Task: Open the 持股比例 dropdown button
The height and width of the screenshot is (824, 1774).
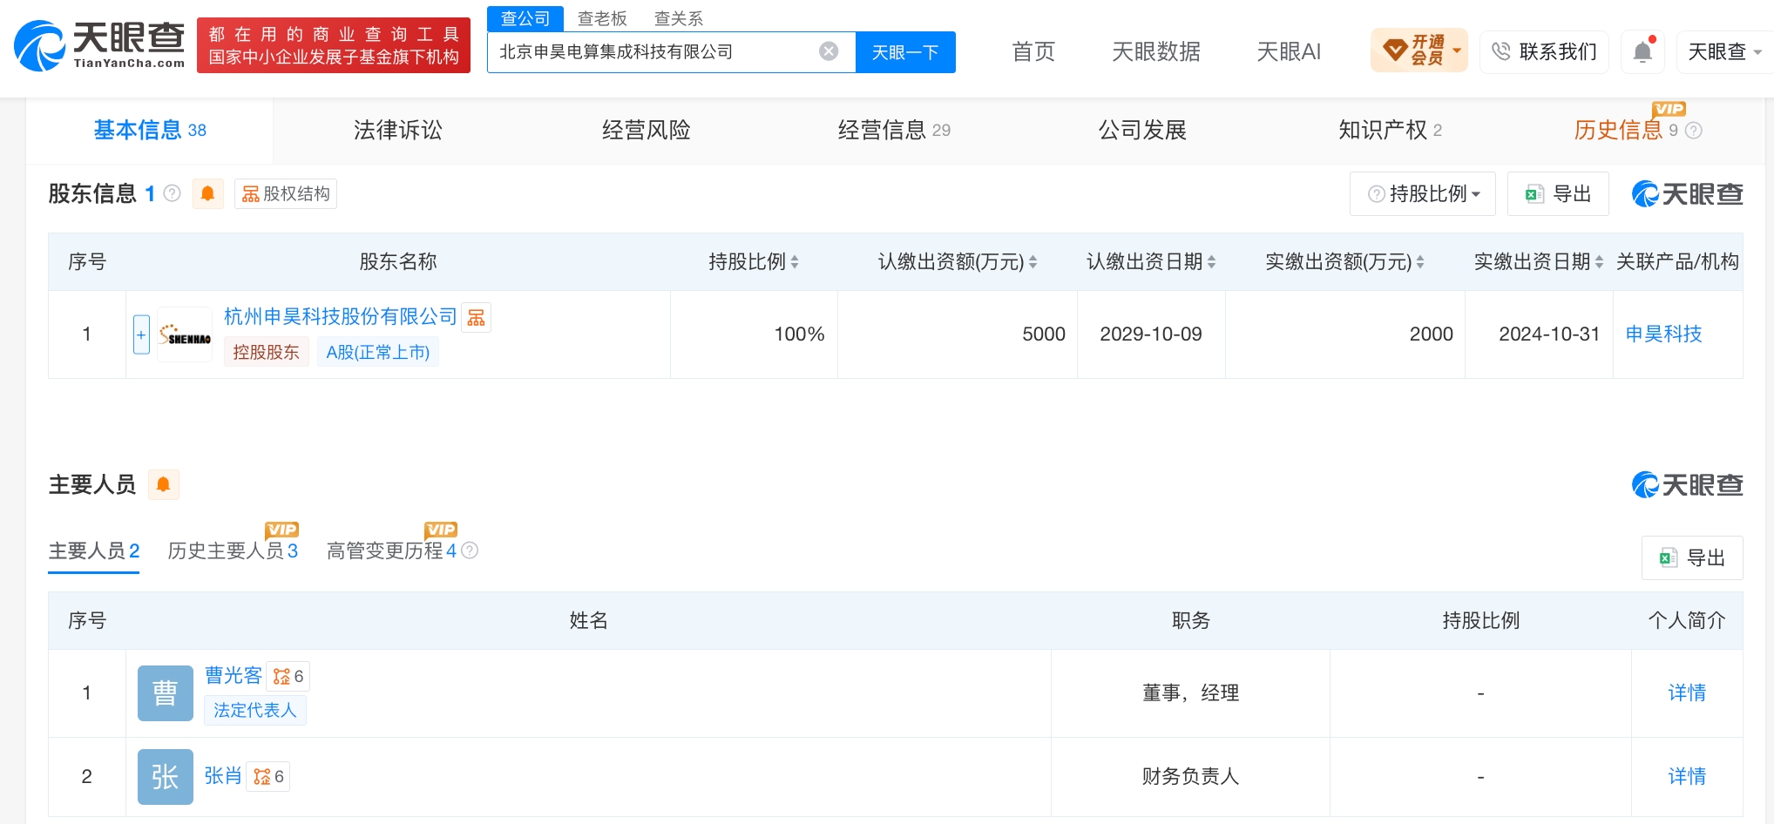Action: click(1423, 193)
